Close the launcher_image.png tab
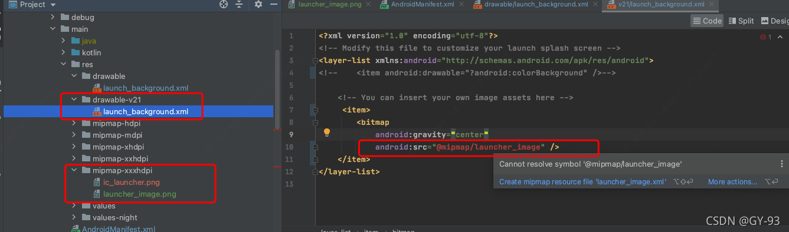 pos(368,5)
